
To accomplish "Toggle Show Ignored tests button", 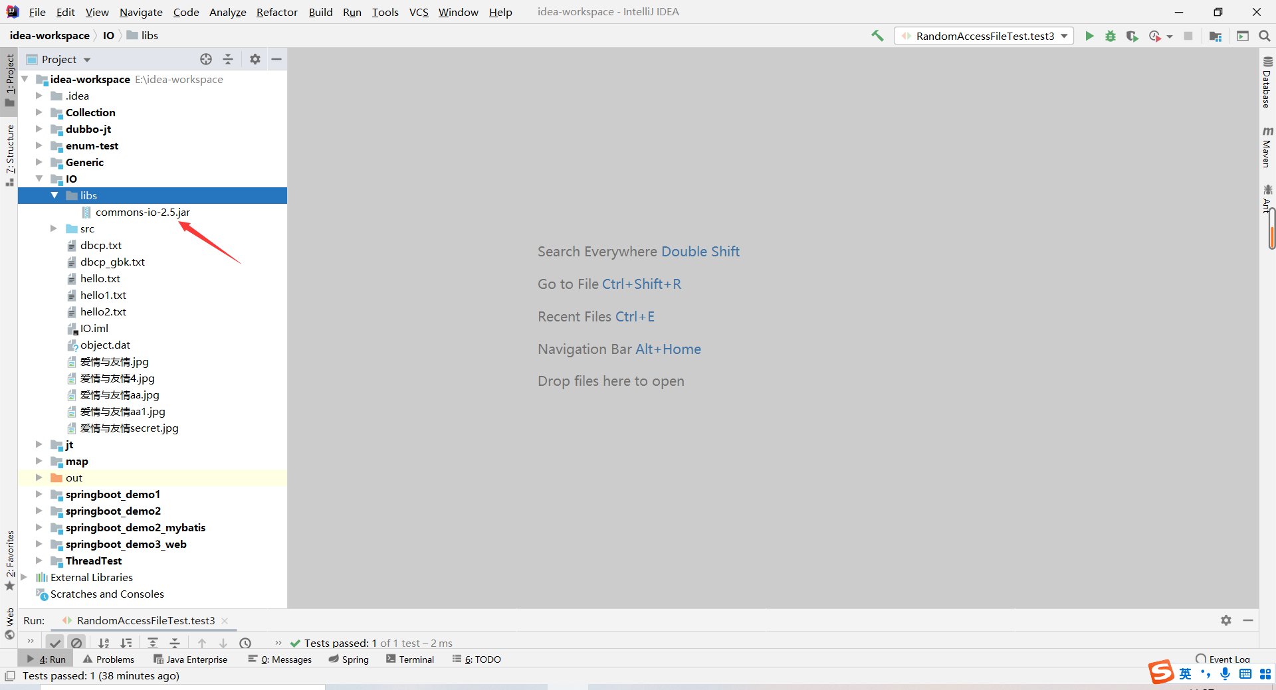I will click(76, 643).
